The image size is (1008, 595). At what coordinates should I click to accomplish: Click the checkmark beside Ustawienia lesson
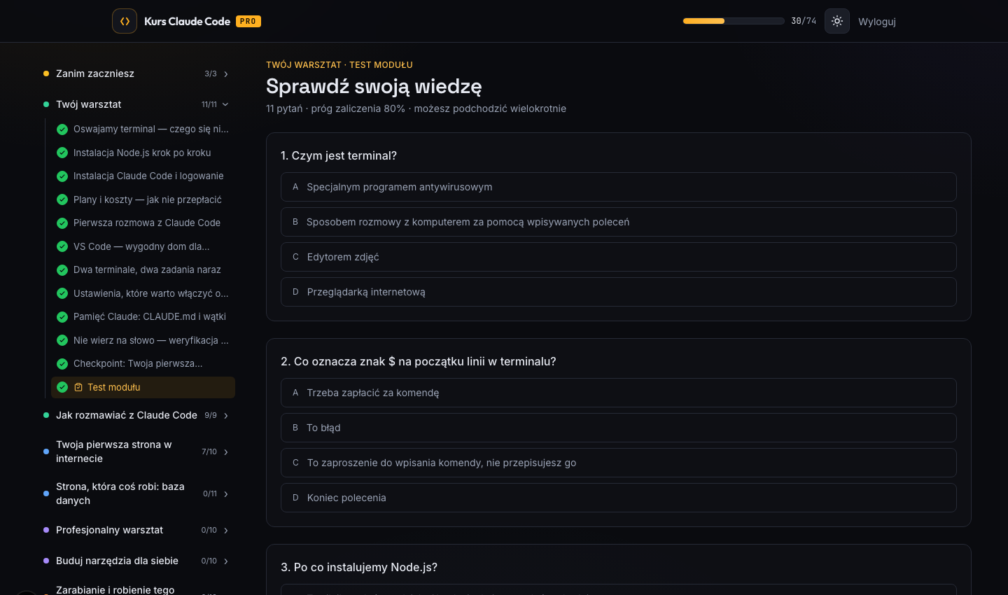point(62,293)
